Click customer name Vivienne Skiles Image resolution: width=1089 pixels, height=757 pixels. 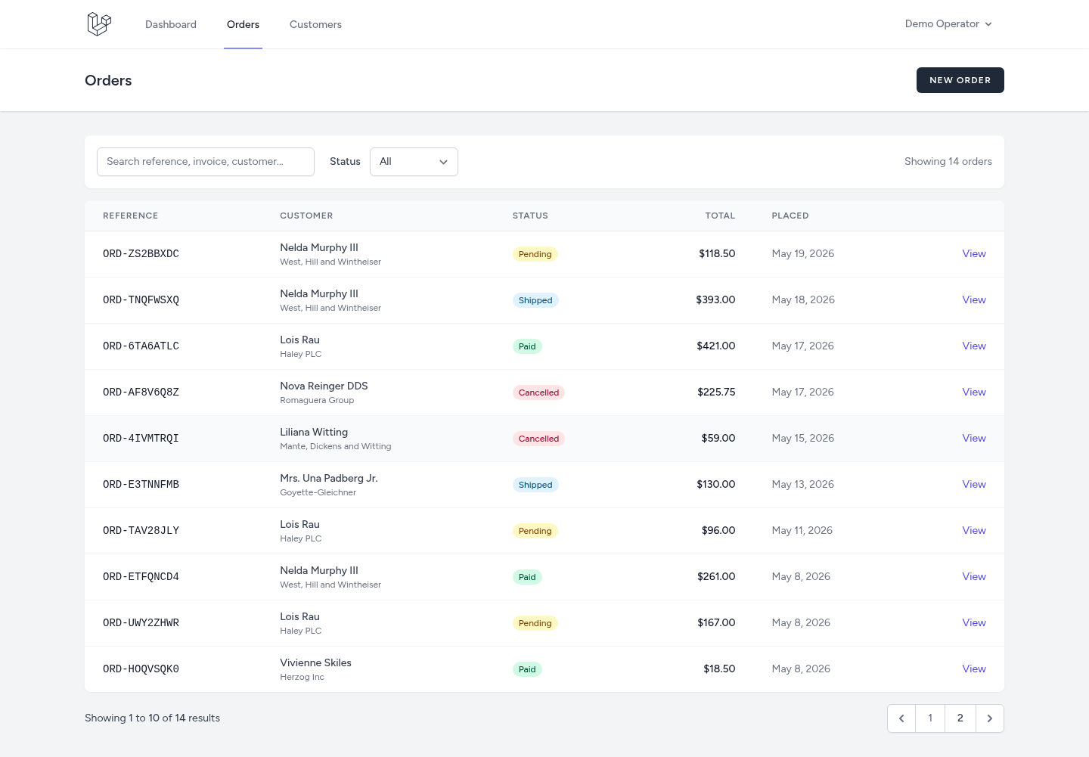(x=315, y=662)
